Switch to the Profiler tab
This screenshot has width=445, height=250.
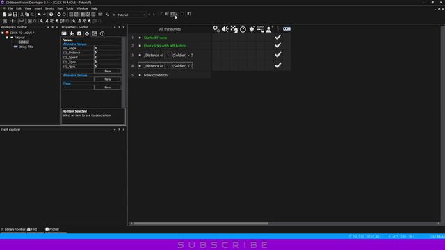coord(52,229)
